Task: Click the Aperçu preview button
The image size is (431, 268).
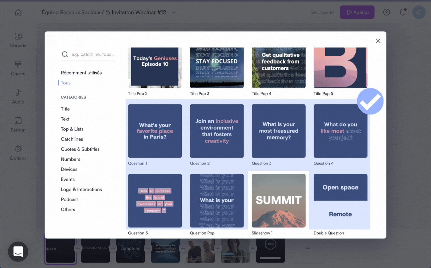Action: click(357, 12)
